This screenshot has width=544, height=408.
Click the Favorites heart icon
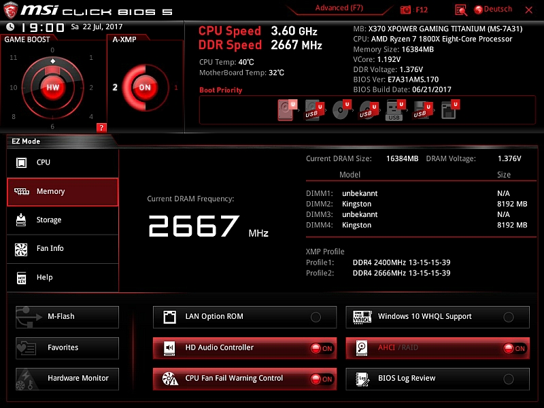27,348
